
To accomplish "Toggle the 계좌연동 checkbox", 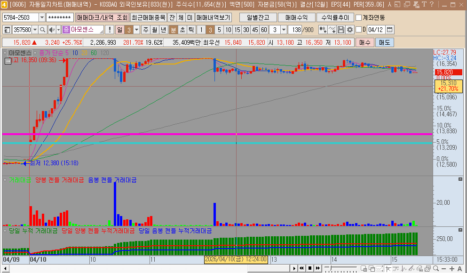I will pyautogui.click(x=358, y=17).
